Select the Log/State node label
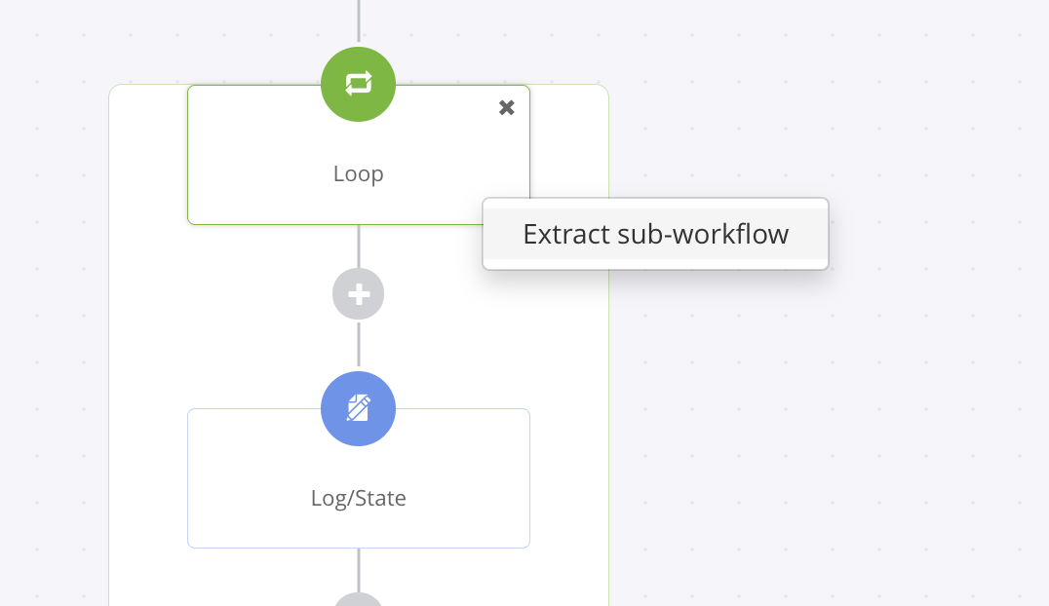The width and height of the screenshot is (1049, 606). pyautogui.click(x=359, y=498)
